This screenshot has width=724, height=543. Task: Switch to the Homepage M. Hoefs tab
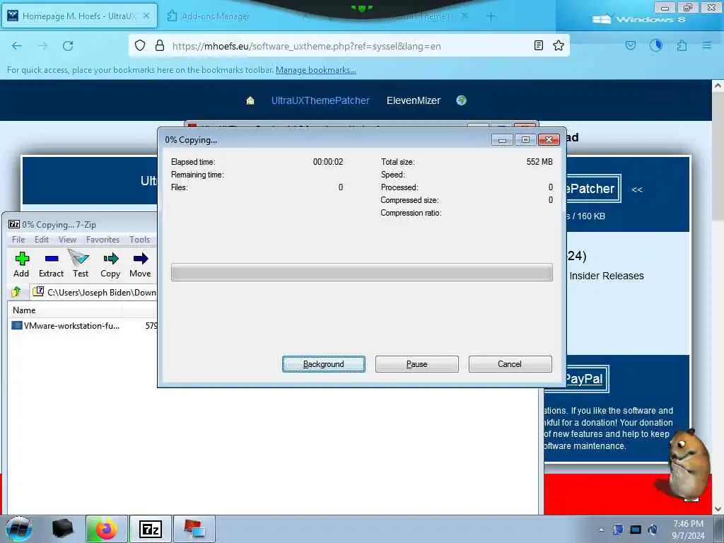[x=79, y=16]
